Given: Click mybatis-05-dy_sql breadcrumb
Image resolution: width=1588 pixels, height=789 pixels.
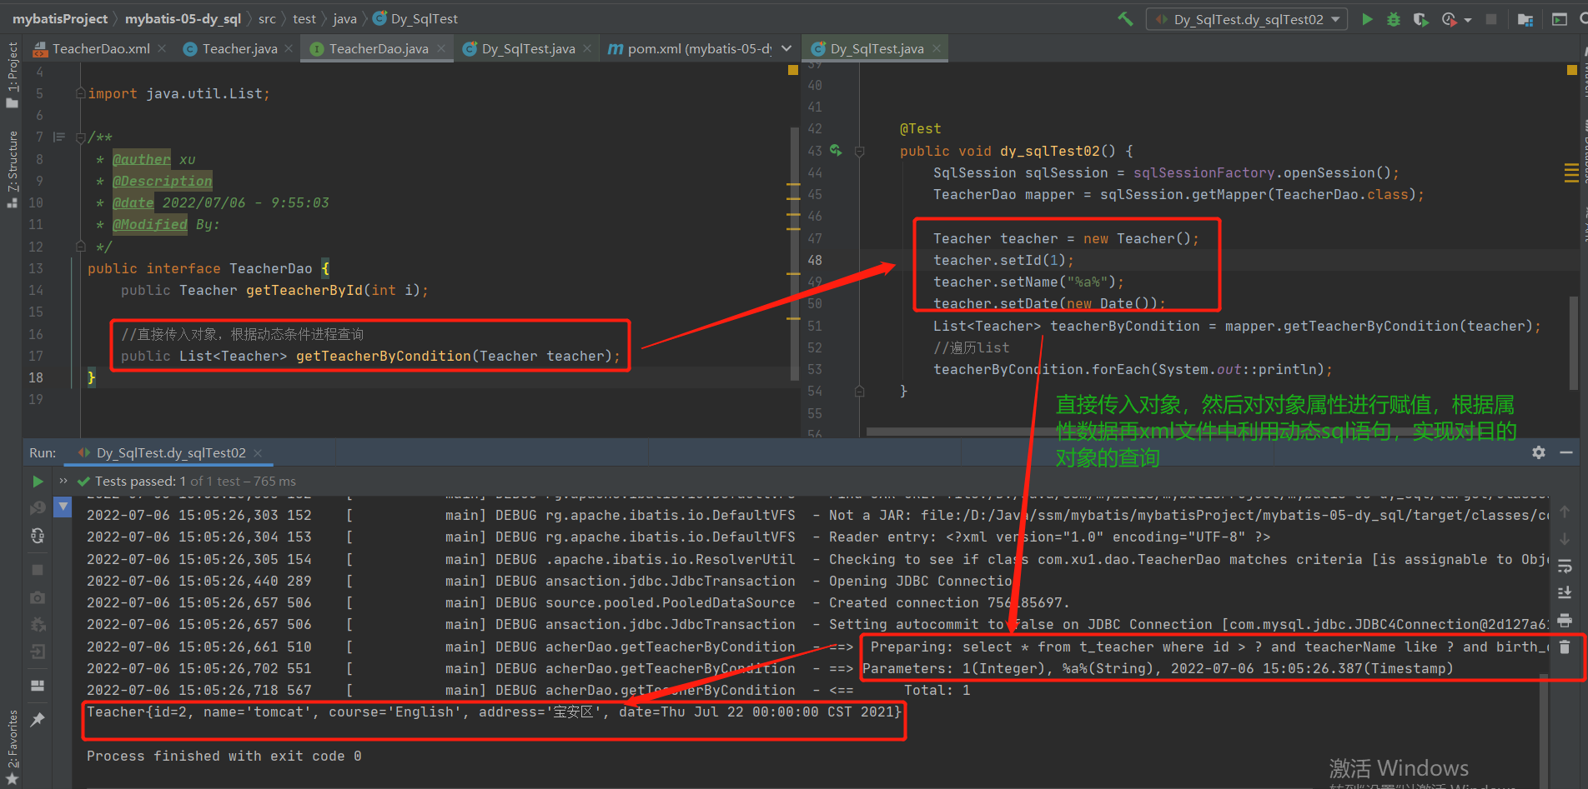Looking at the screenshot, I should pos(183,18).
